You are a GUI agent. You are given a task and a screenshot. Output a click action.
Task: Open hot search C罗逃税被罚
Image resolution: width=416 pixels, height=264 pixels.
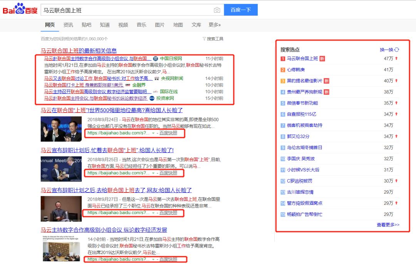(x=300, y=181)
